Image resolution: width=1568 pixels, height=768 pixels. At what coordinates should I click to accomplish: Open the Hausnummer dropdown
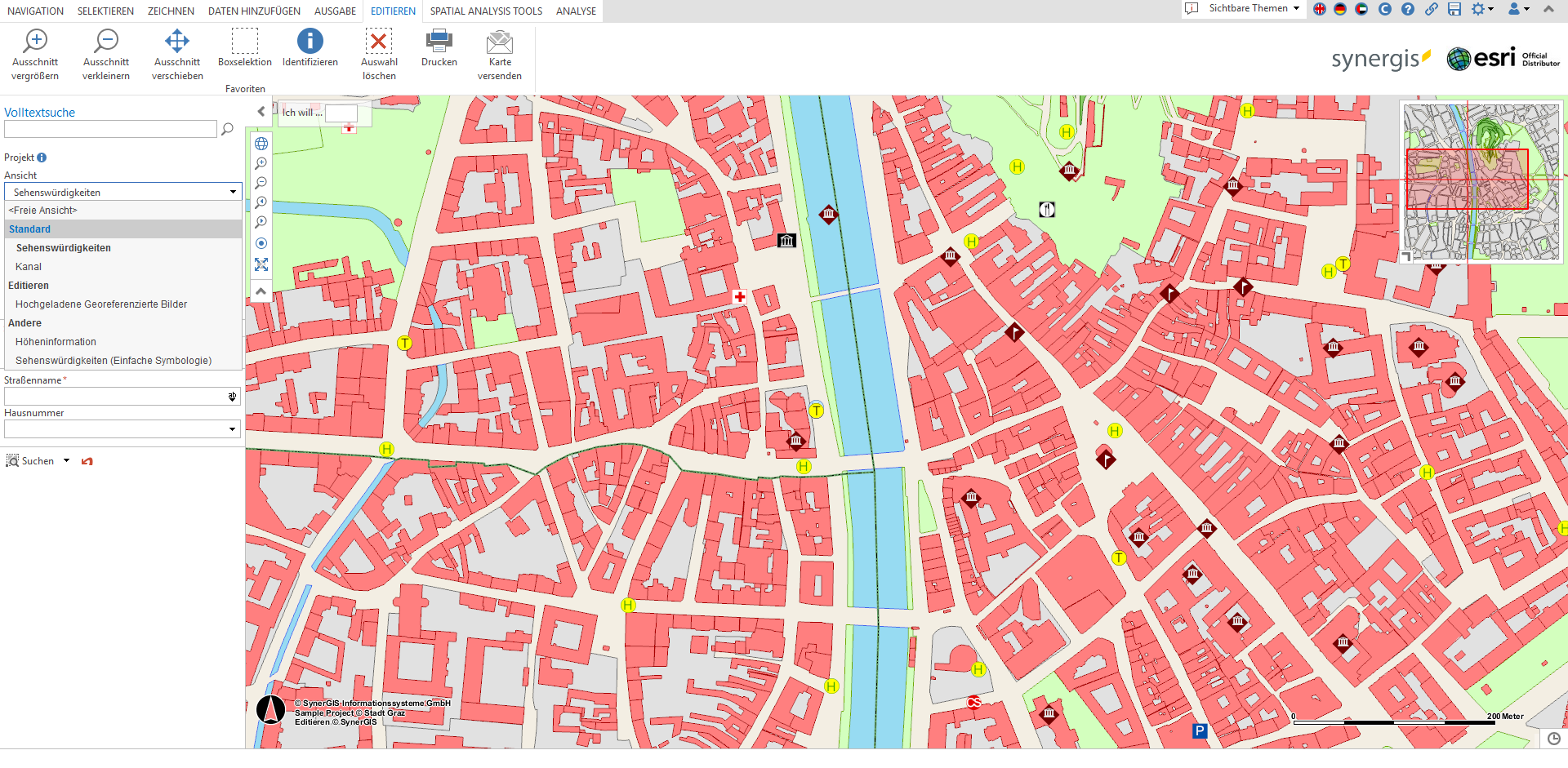click(x=232, y=429)
